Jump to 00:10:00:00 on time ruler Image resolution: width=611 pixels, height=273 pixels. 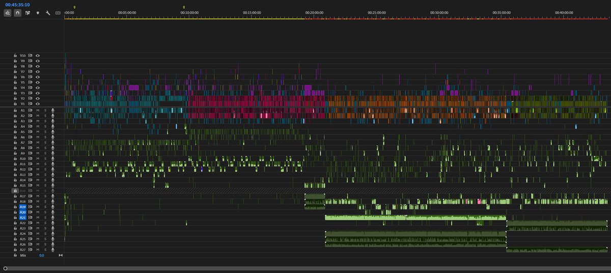(188, 12)
